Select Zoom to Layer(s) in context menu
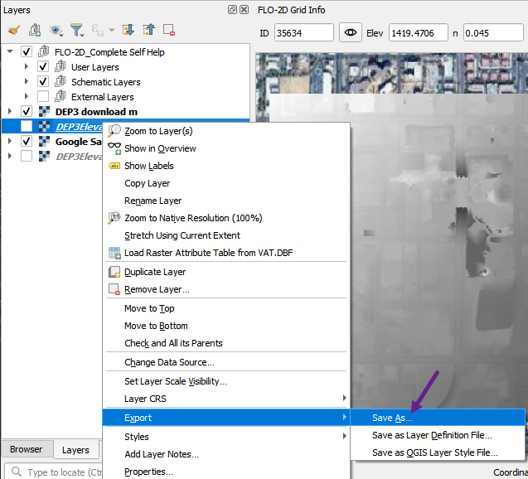Screen dimensions: 528x479 [x=158, y=131]
